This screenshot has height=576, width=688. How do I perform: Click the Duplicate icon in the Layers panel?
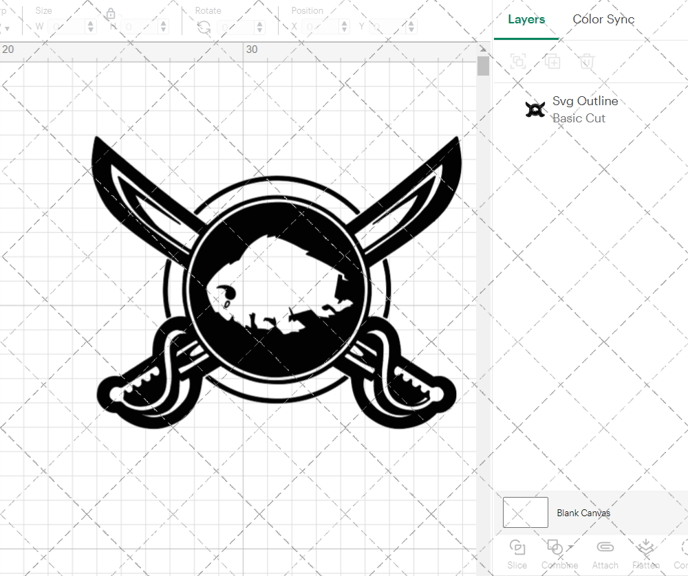coord(552,61)
